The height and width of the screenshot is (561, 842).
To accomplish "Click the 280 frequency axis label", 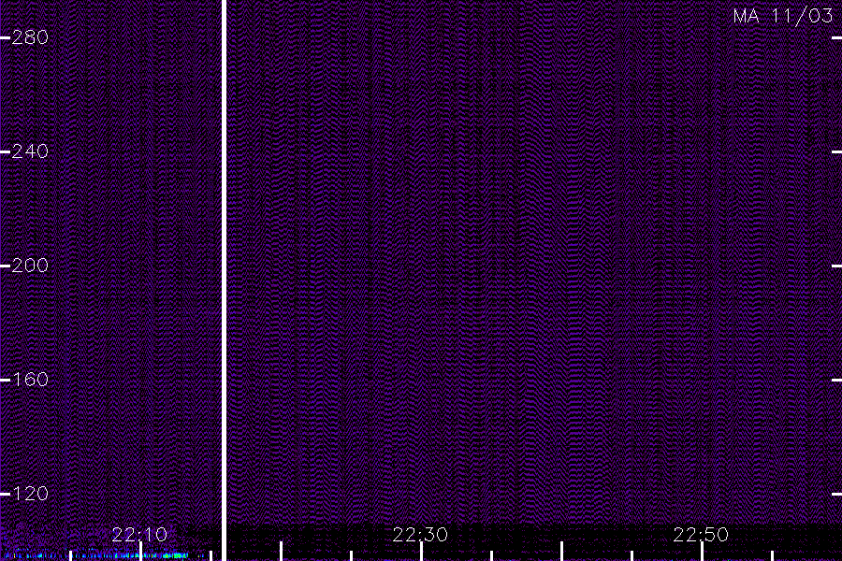I will coord(30,37).
